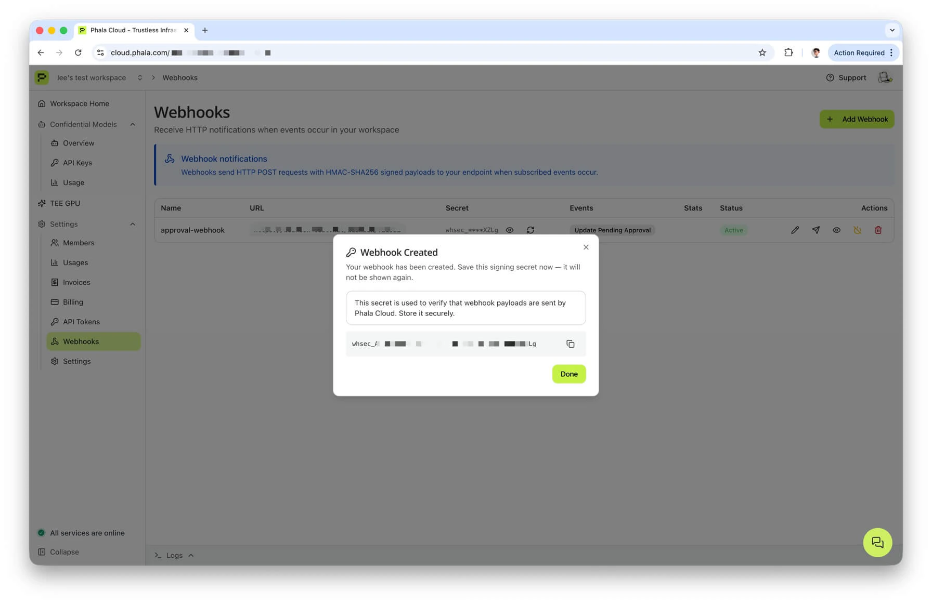The width and height of the screenshot is (932, 604).
Task: Delete approval-webhook using the trash icon
Action: coord(878,230)
